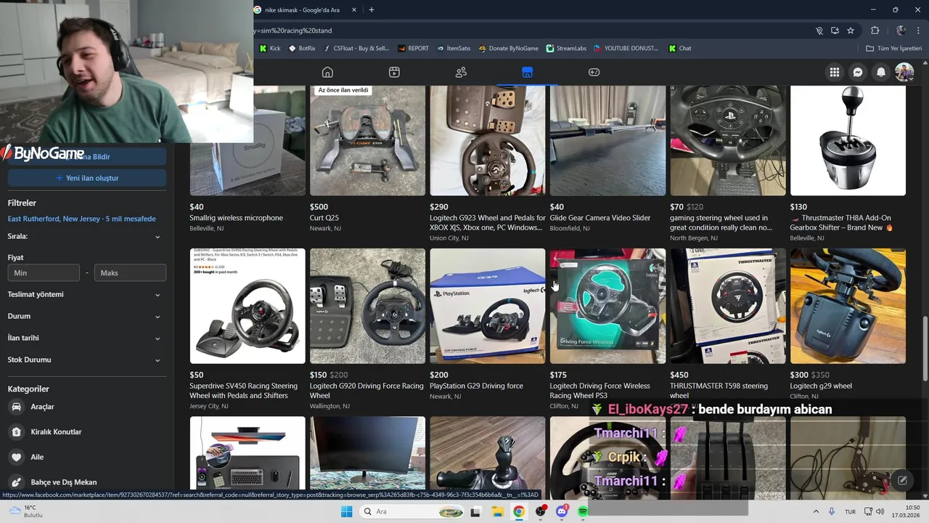Open the Tüm Yer İşaretleri bookmarks folder
Screen dimensions: 929x523
tap(894, 49)
